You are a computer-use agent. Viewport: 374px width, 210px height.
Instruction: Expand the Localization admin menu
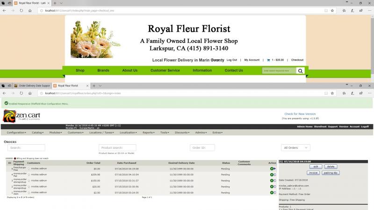pyautogui.click(x=128, y=133)
